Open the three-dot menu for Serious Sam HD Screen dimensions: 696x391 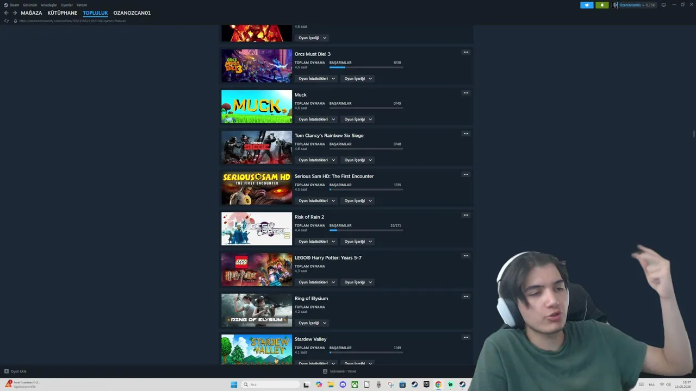[x=465, y=174]
